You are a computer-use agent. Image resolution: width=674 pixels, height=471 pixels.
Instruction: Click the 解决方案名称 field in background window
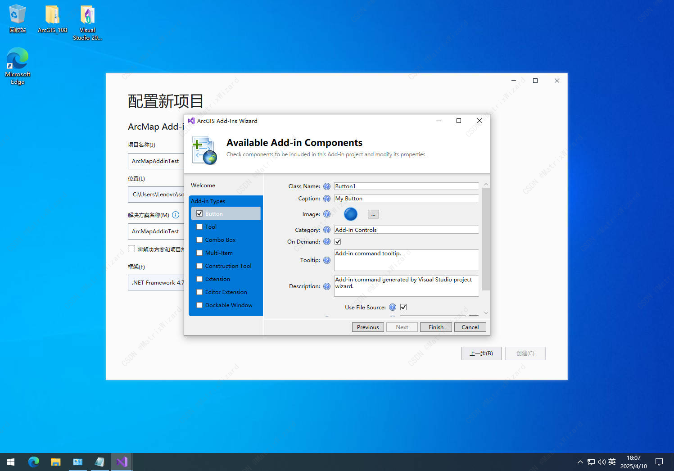(156, 231)
